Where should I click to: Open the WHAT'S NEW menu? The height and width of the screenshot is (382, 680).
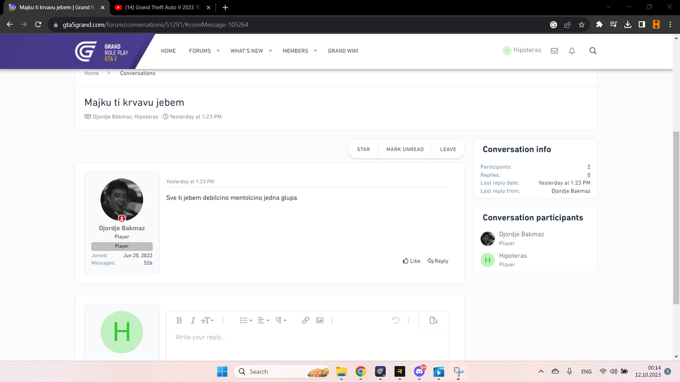point(248,50)
